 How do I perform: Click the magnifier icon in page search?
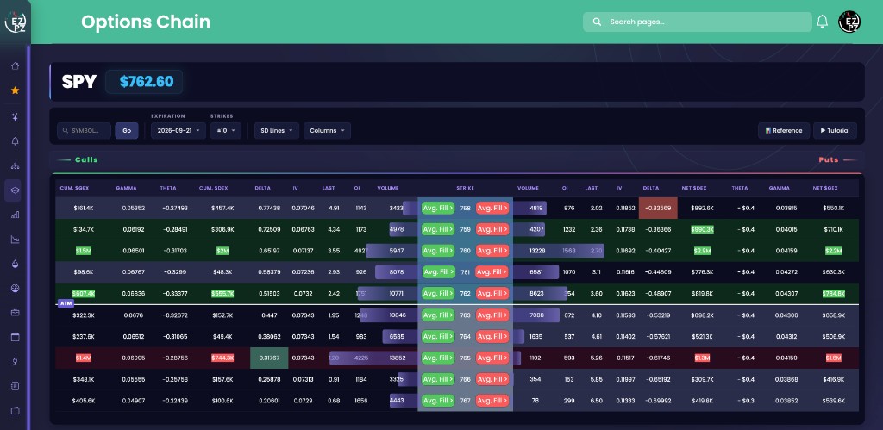pyautogui.click(x=597, y=22)
